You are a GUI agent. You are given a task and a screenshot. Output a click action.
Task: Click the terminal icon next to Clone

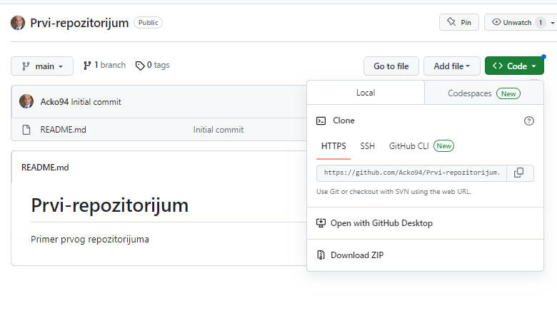321,121
